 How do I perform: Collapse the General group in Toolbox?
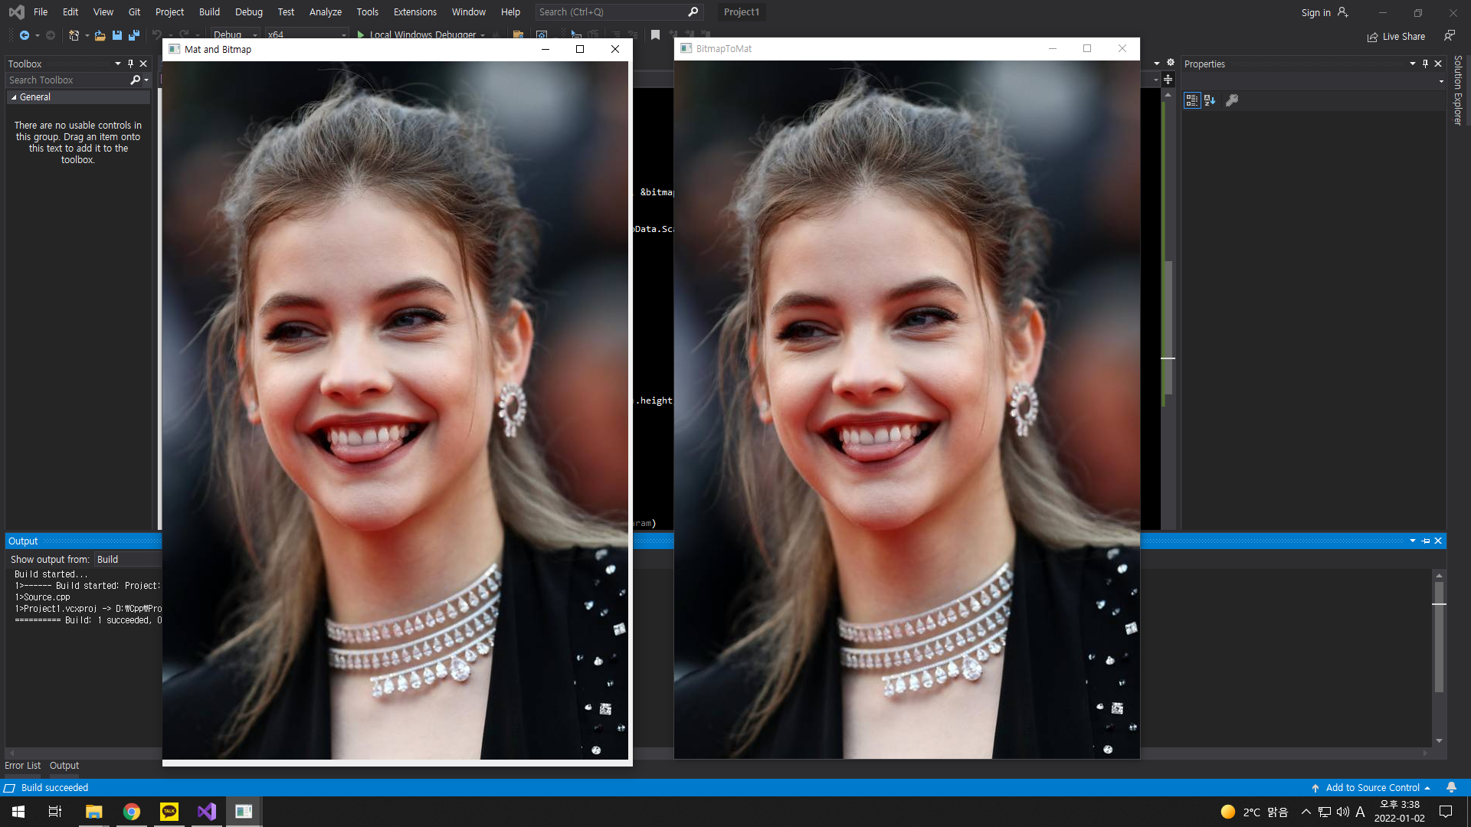click(14, 97)
